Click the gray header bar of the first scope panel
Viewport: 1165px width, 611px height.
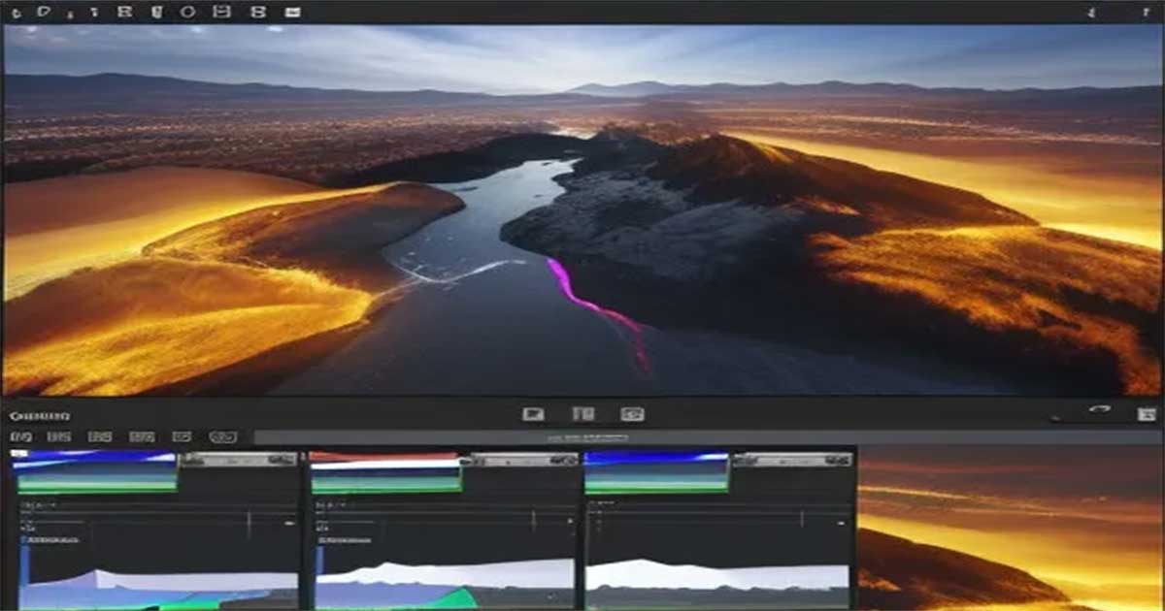[238, 460]
